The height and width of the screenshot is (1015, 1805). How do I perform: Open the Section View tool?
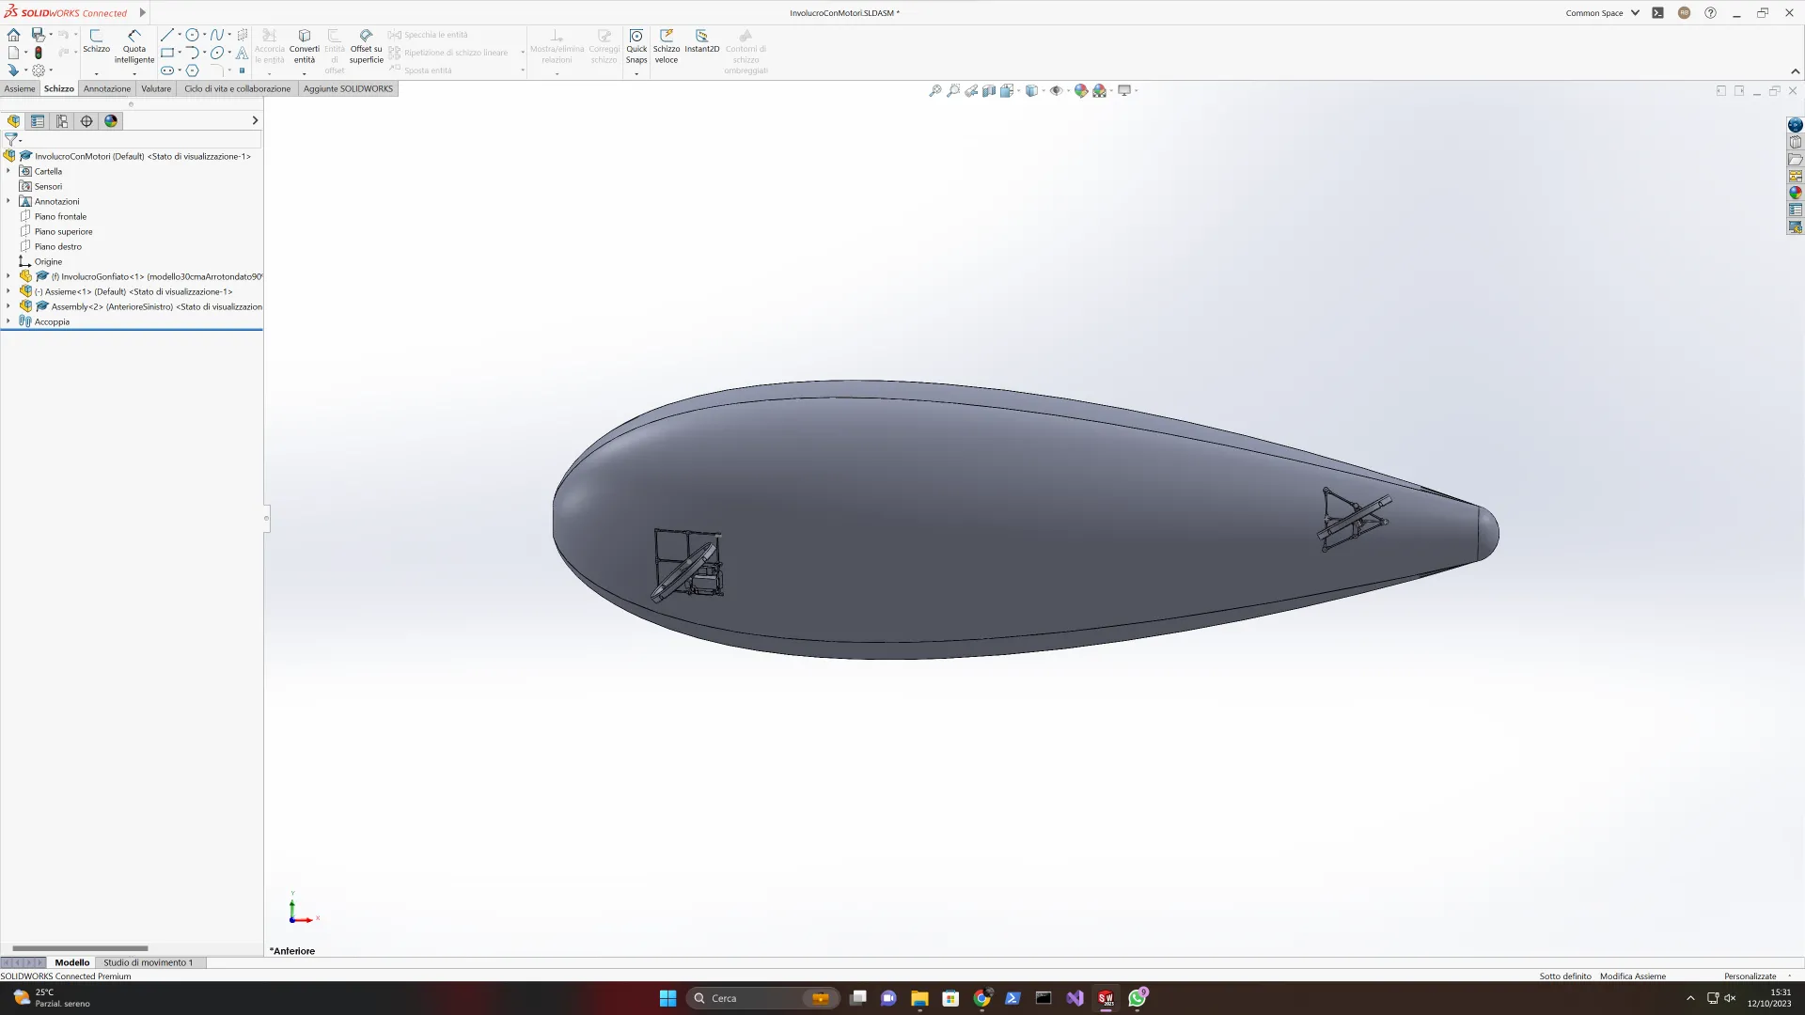pos(989,91)
